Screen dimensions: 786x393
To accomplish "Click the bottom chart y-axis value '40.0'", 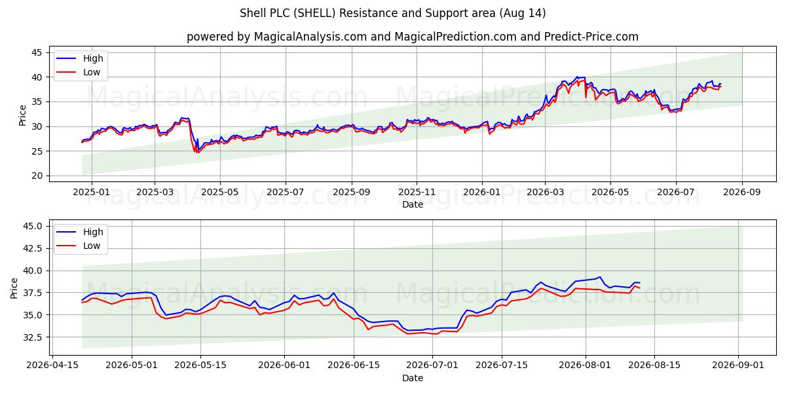I will [x=34, y=271].
